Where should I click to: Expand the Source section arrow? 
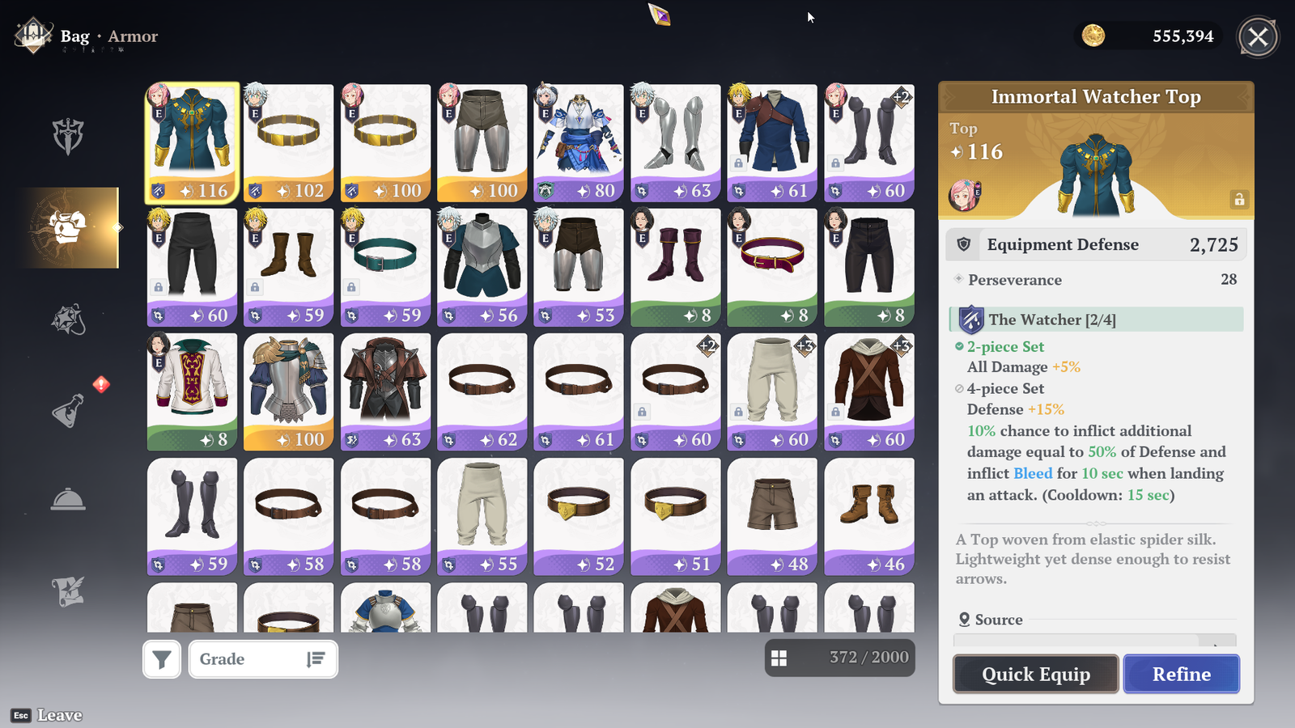1216,643
